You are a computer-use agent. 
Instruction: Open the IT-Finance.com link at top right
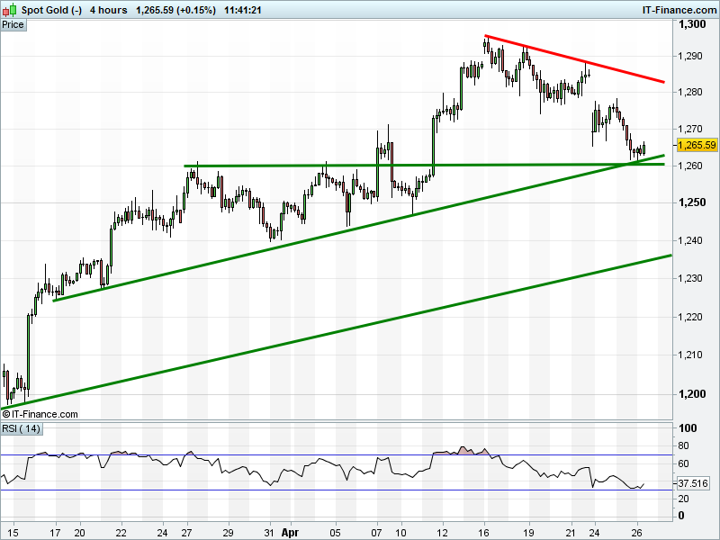pyautogui.click(x=679, y=10)
